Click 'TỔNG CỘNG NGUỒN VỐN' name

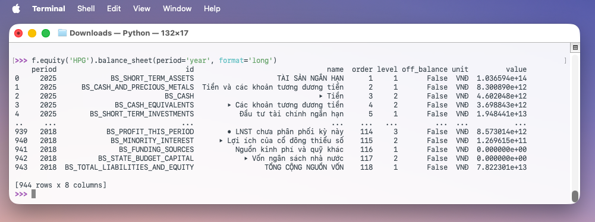pos(304,167)
